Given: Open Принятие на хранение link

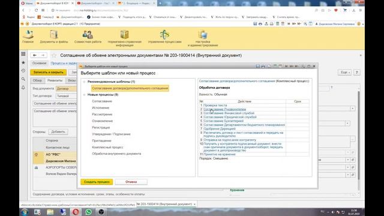Looking at the screenshot, I should [219, 154].
